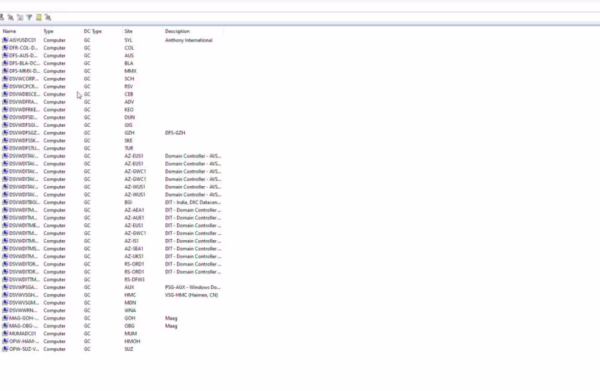Viewport: 600px width, 391px height.
Task: Select the DFR-COL-D computer entry
Action: [22, 48]
